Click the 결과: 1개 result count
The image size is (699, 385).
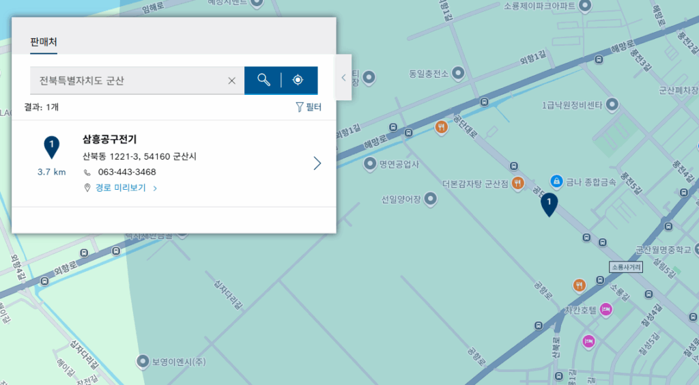click(x=42, y=107)
